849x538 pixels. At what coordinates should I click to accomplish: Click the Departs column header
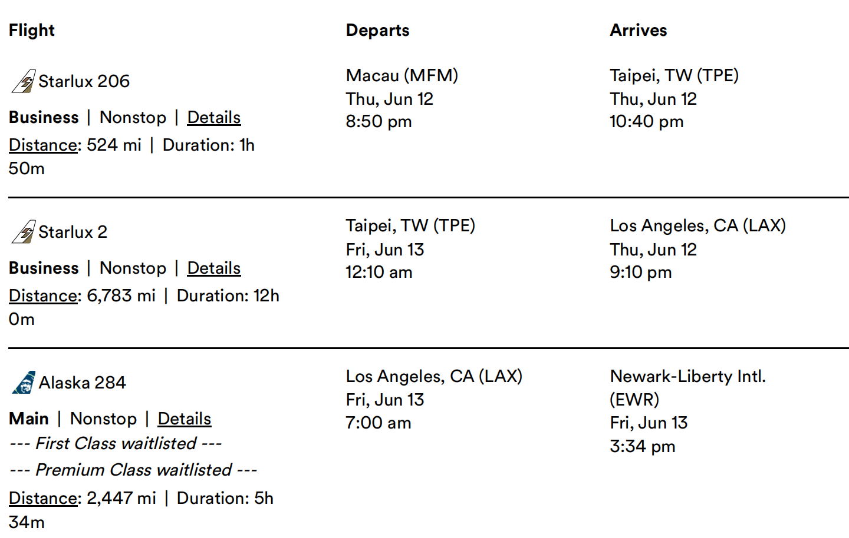point(377,31)
